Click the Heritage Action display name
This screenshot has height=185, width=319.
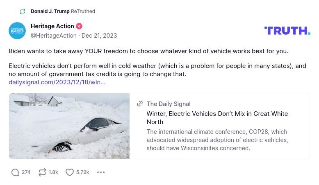tap(52, 26)
